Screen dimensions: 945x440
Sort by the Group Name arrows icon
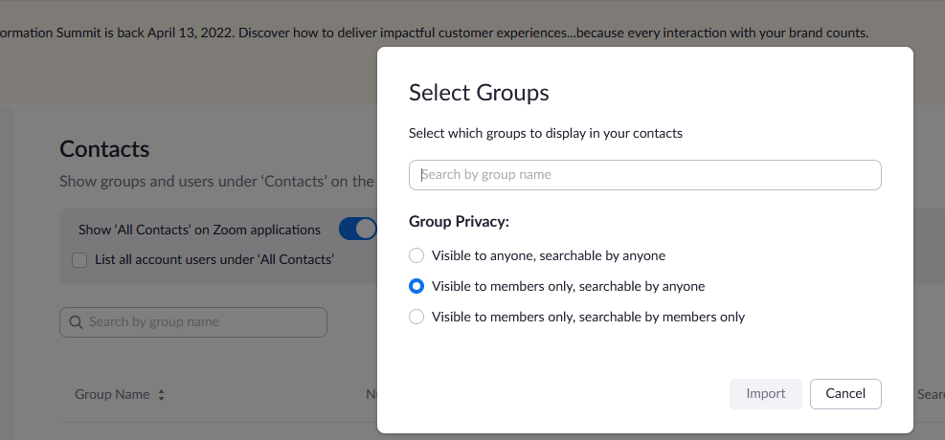tap(162, 395)
